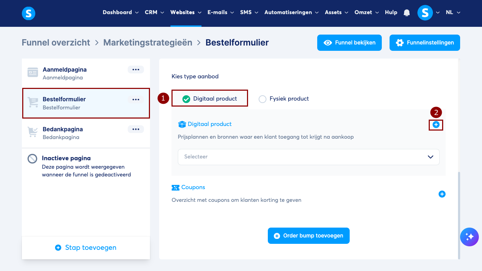Image resolution: width=482 pixels, height=271 pixels.
Task: Open three-dots menu for Bestelformulier
Action: pos(136,100)
